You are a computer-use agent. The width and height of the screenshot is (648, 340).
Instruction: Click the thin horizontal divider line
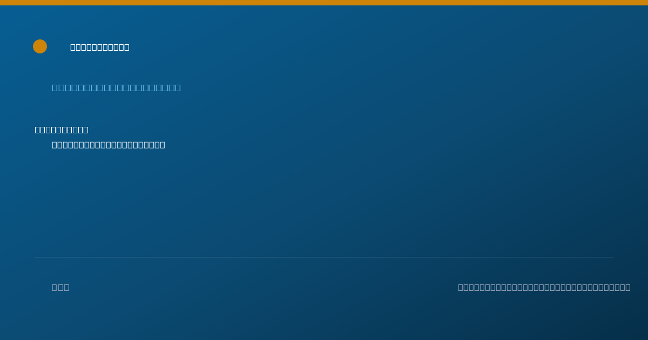coord(324,257)
